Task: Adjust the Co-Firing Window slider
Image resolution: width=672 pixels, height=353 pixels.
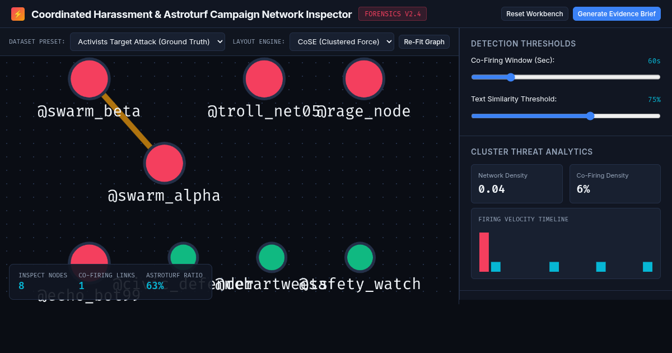Action: tap(566, 77)
